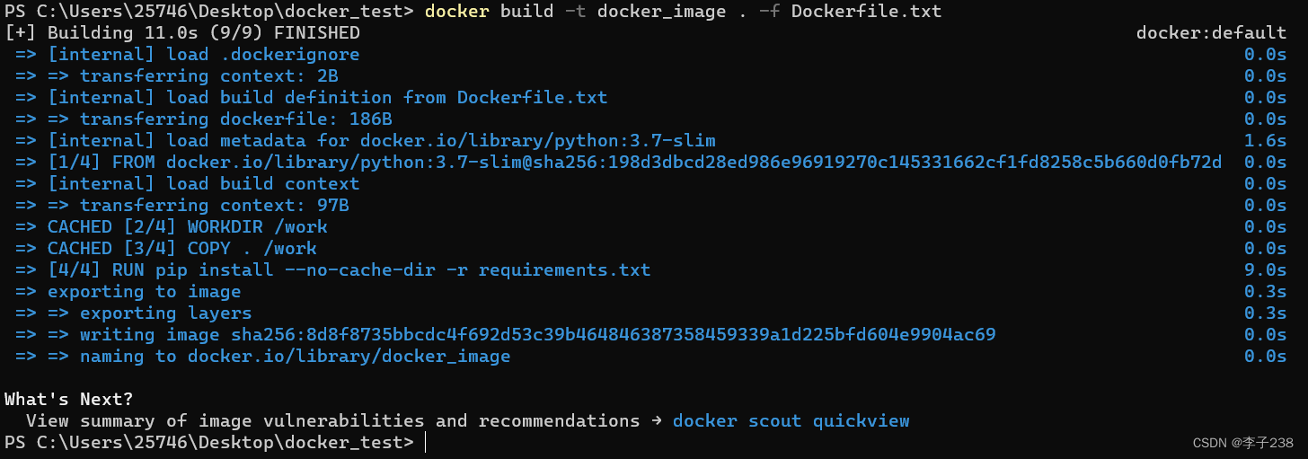Click the 'writing image sha256' hash line
The width and height of the screenshot is (1308, 459).
point(505,334)
